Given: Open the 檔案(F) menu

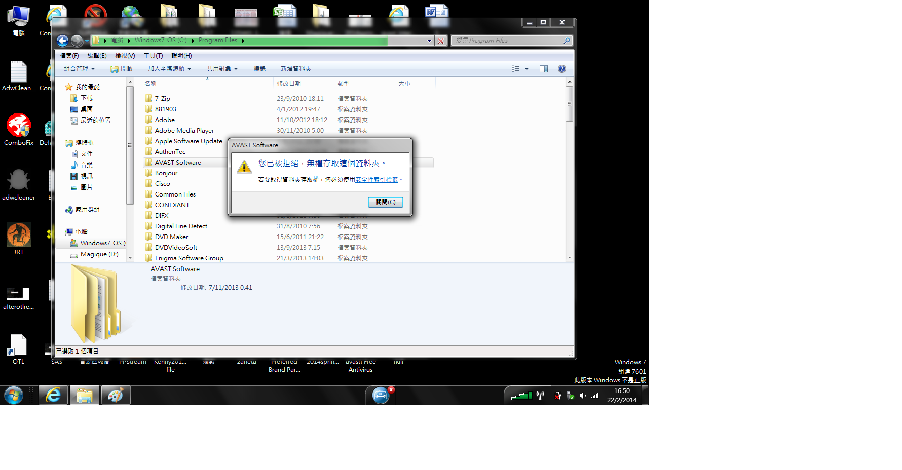Looking at the screenshot, I should pos(69,56).
